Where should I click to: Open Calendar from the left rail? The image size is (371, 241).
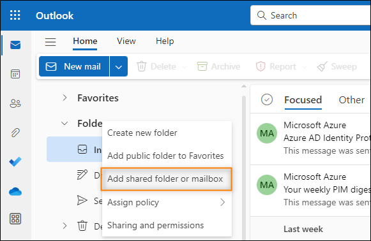point(15,74)
